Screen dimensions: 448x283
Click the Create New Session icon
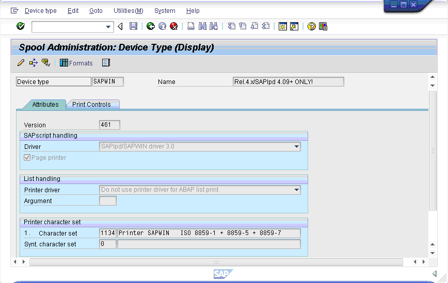point(282,26)
